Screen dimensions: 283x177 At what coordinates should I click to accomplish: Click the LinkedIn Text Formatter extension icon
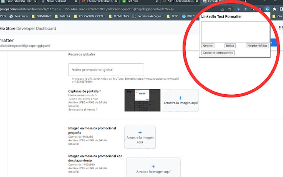pyautogui.click(x=267, y=9)
